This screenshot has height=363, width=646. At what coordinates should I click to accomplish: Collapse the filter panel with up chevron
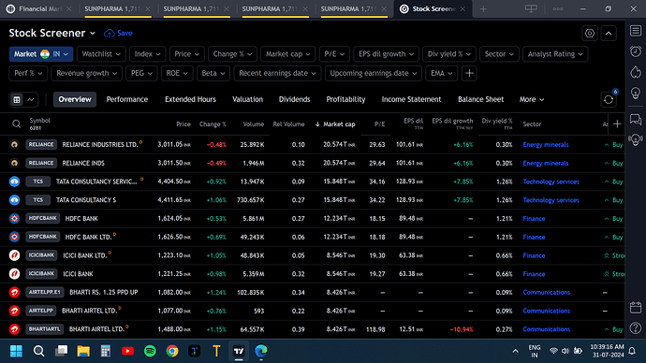coord(609,34)
